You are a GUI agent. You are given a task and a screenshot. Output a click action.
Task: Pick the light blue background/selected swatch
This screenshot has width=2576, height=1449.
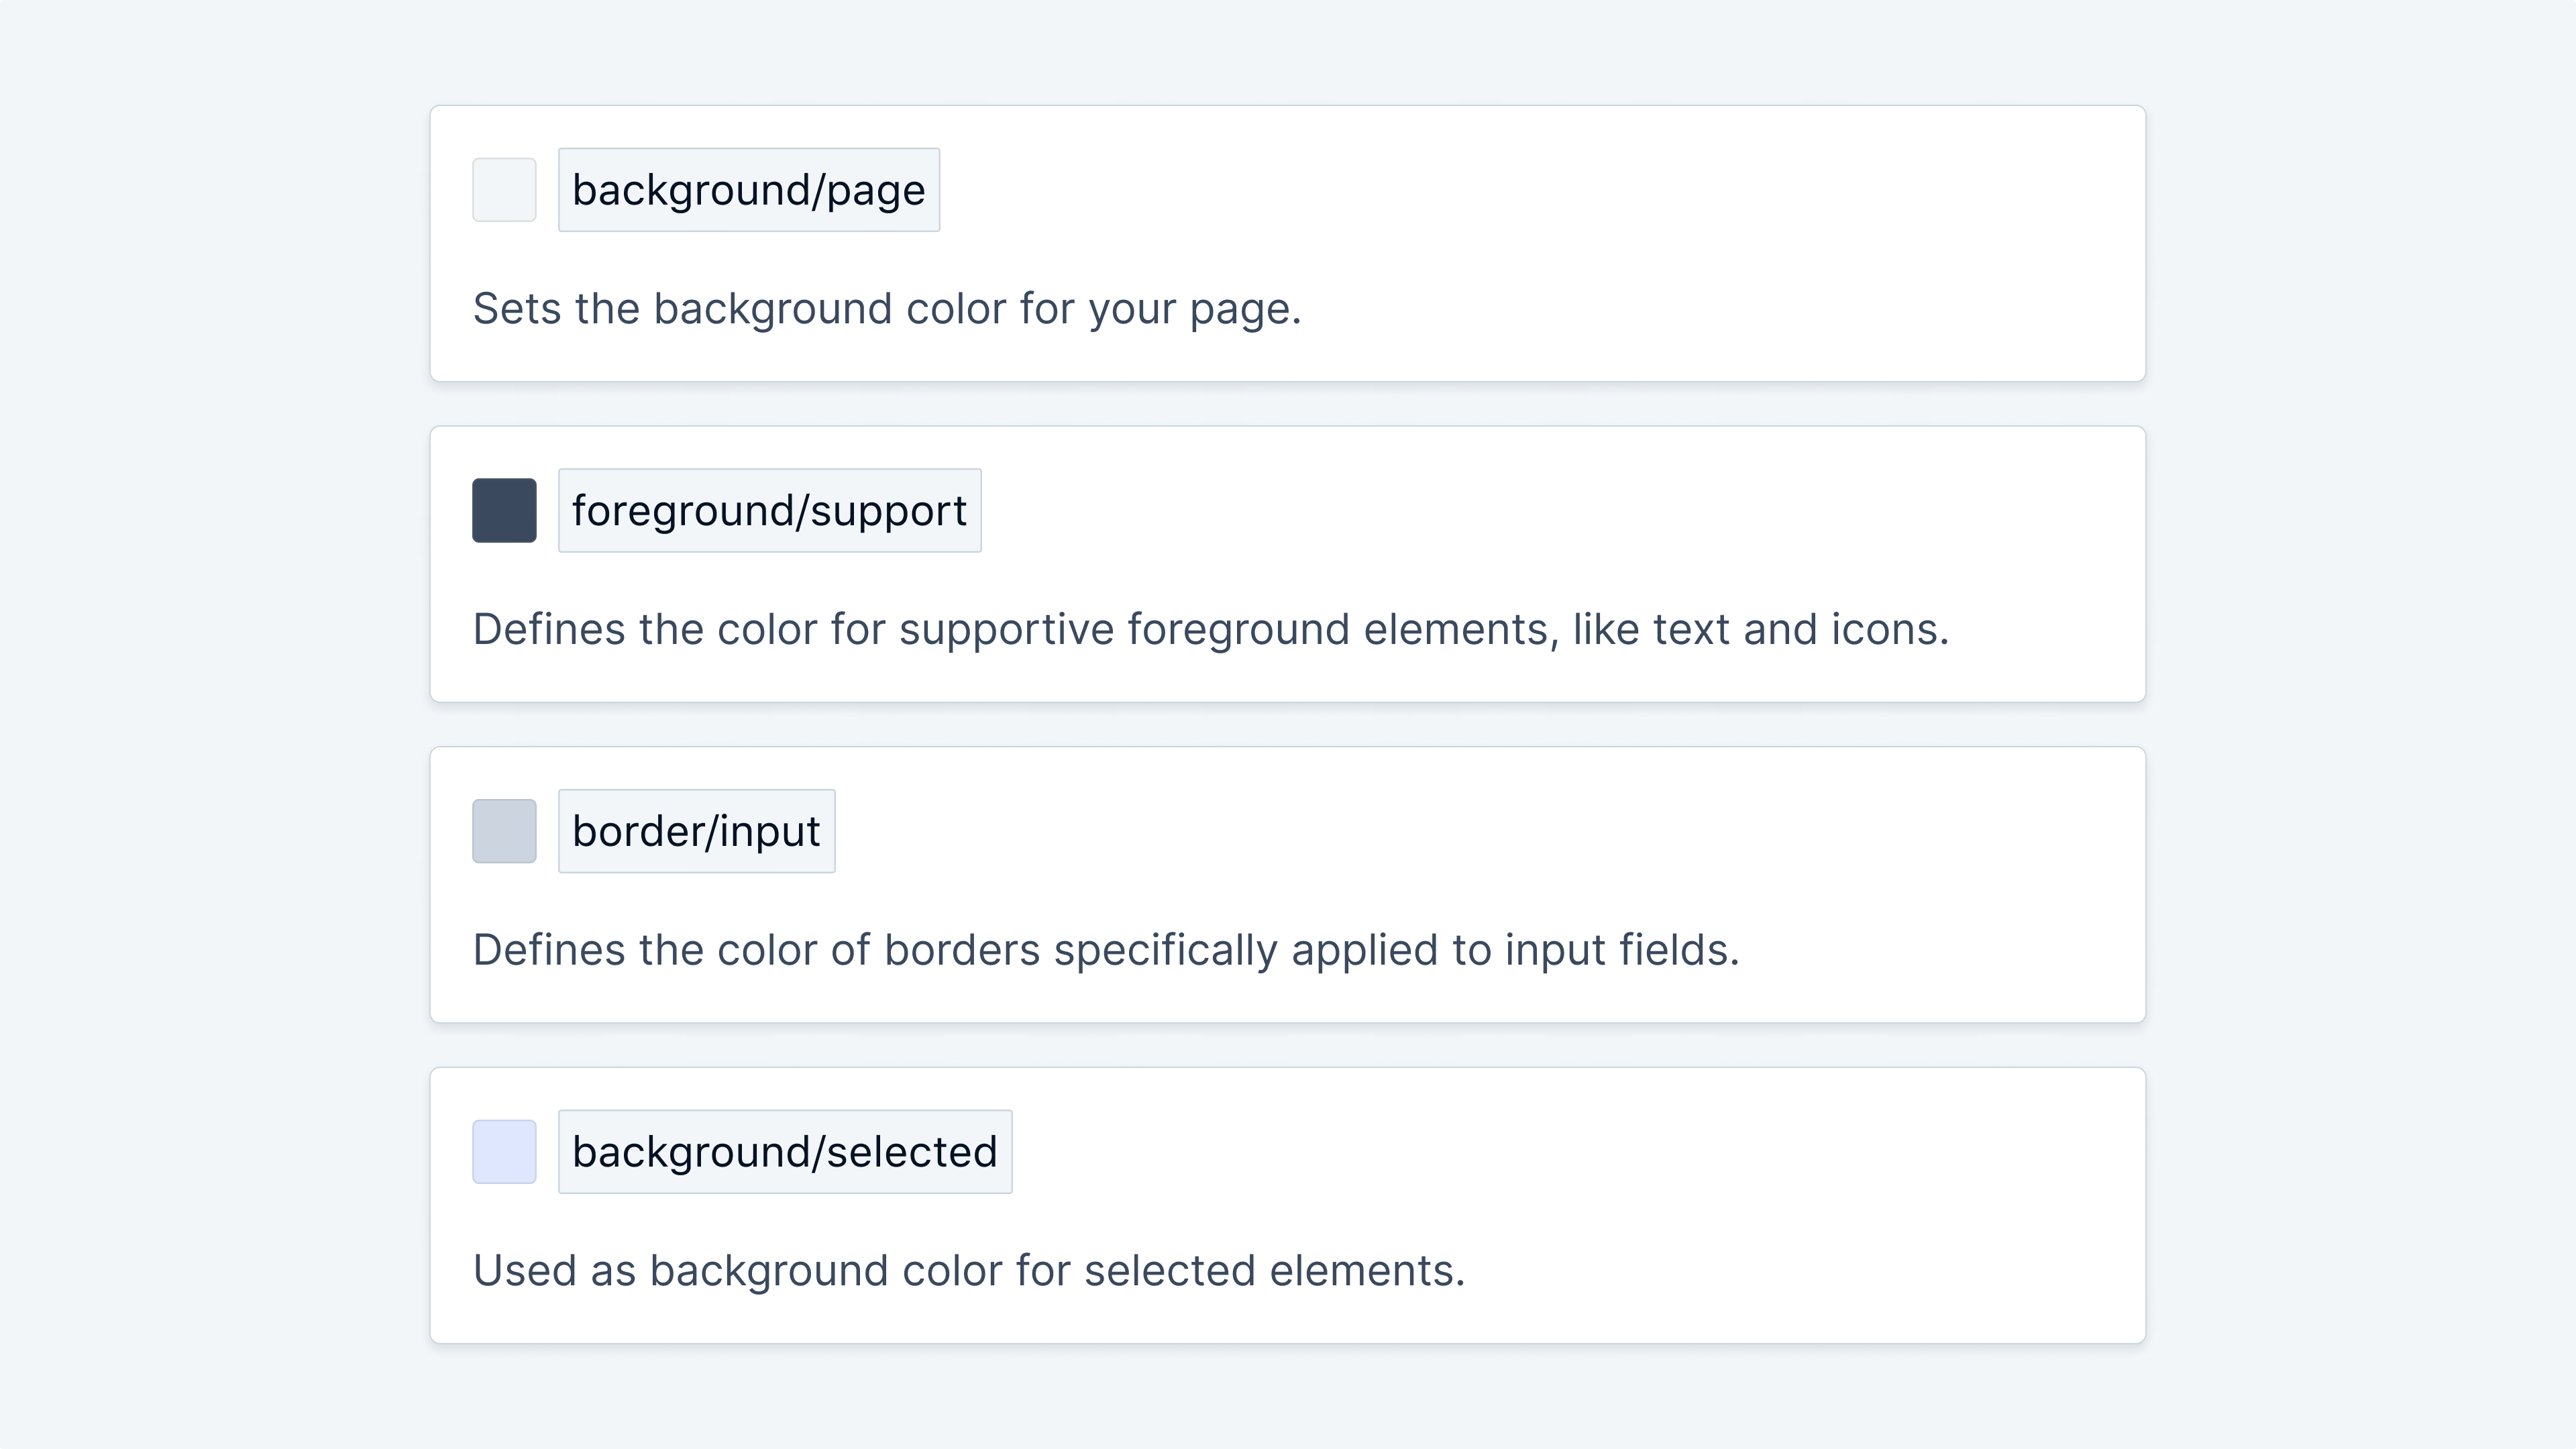(x=504, y=1151)
